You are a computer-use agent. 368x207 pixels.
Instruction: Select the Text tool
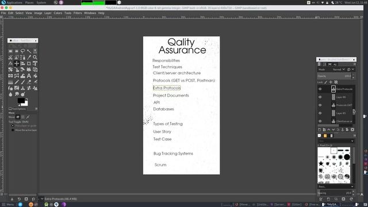29,76
